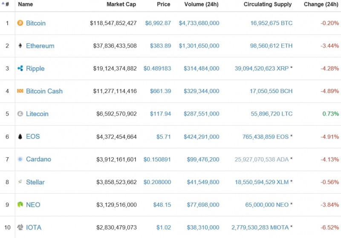Click the Bitcoin Cash logo icon
Viewport: 341px width, 238px height.
20,91
